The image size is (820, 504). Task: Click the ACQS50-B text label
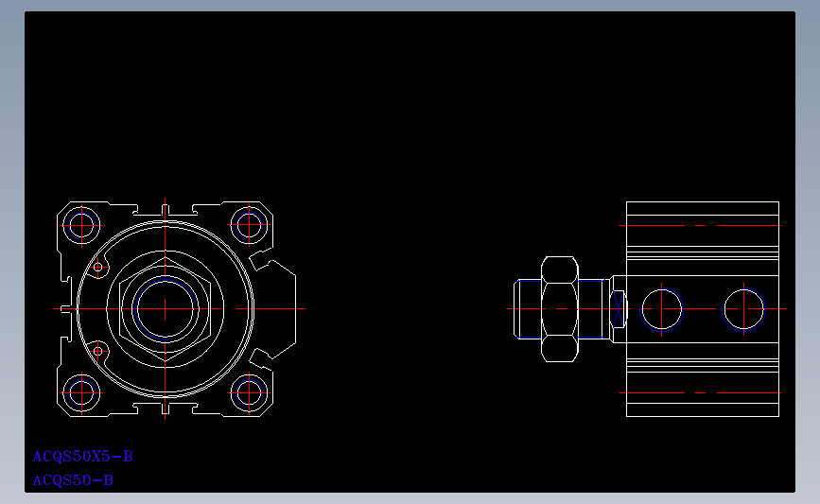tap(73, 480)
